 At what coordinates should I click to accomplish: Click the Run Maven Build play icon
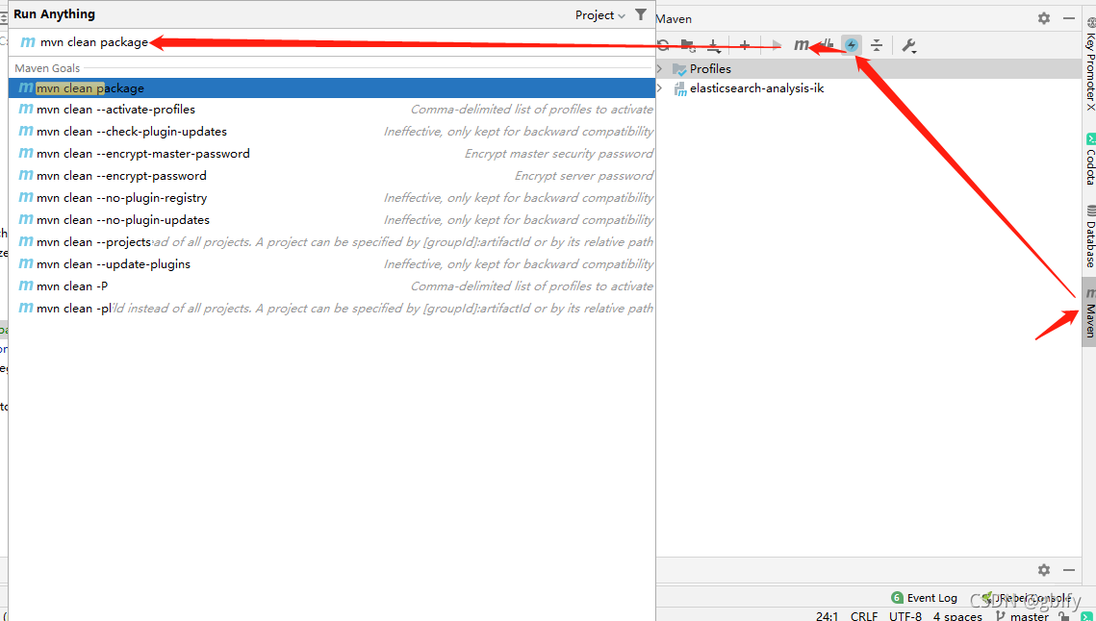tap(776, 45)
